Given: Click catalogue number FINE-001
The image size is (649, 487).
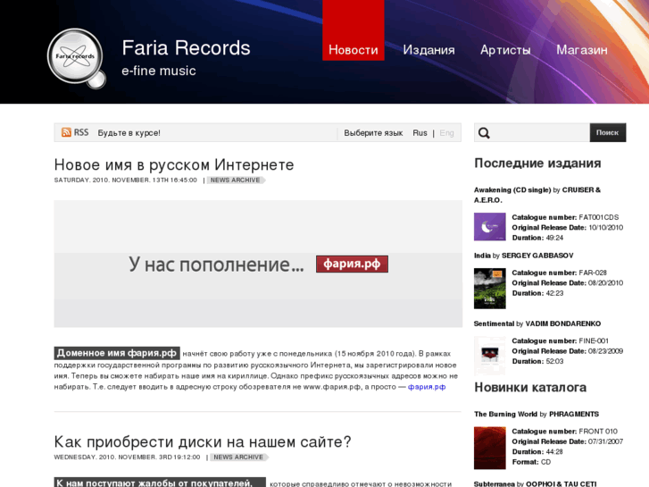Looking at the screenshot, I should (594, 340).
